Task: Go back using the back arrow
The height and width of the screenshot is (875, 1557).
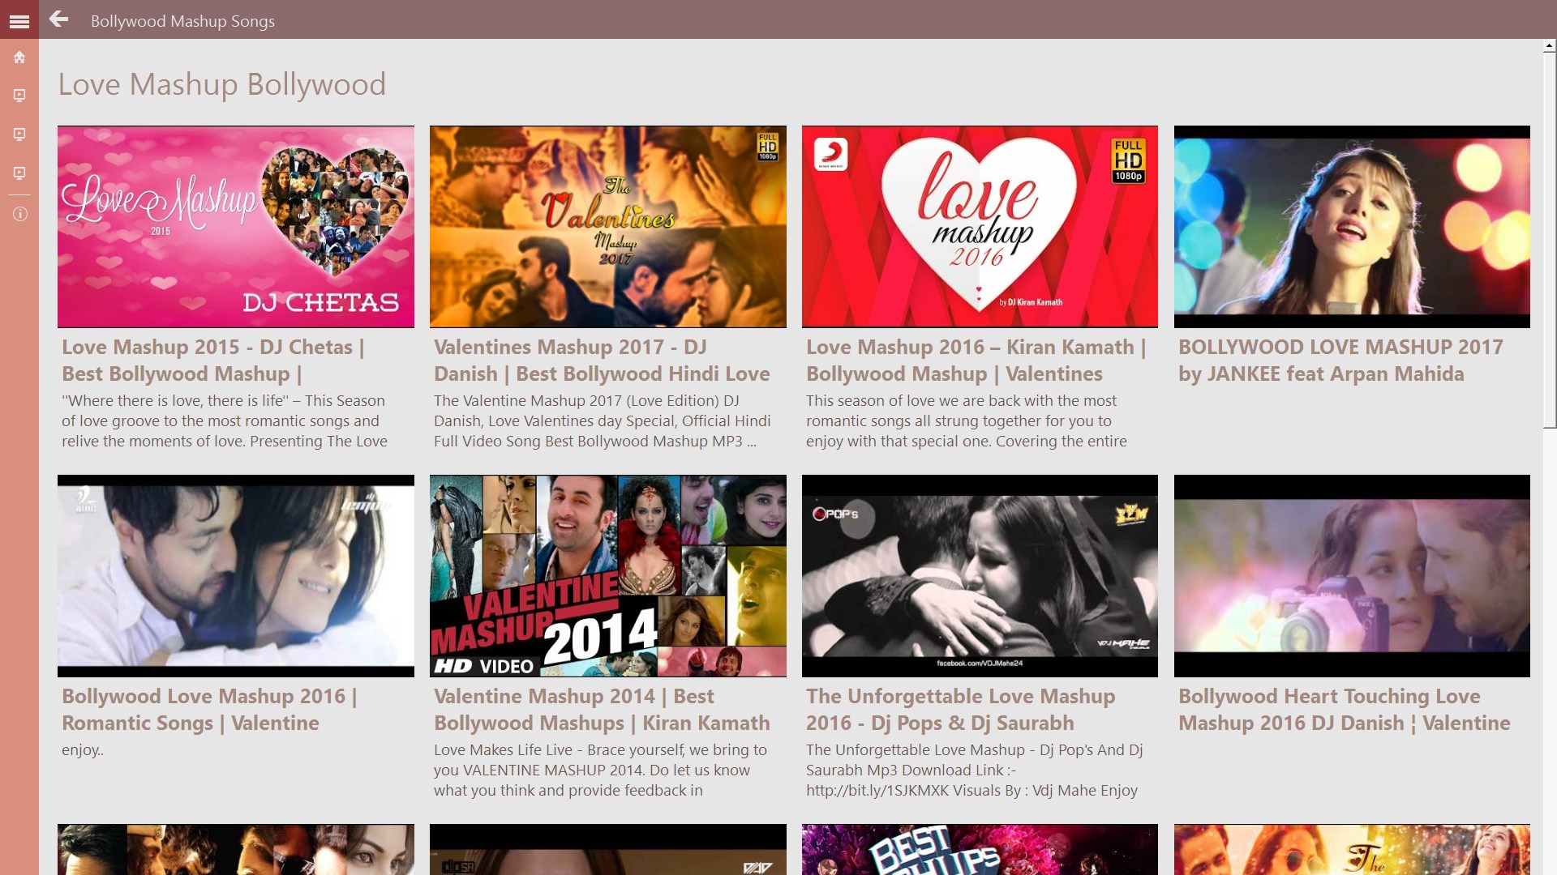Action: 58,19
